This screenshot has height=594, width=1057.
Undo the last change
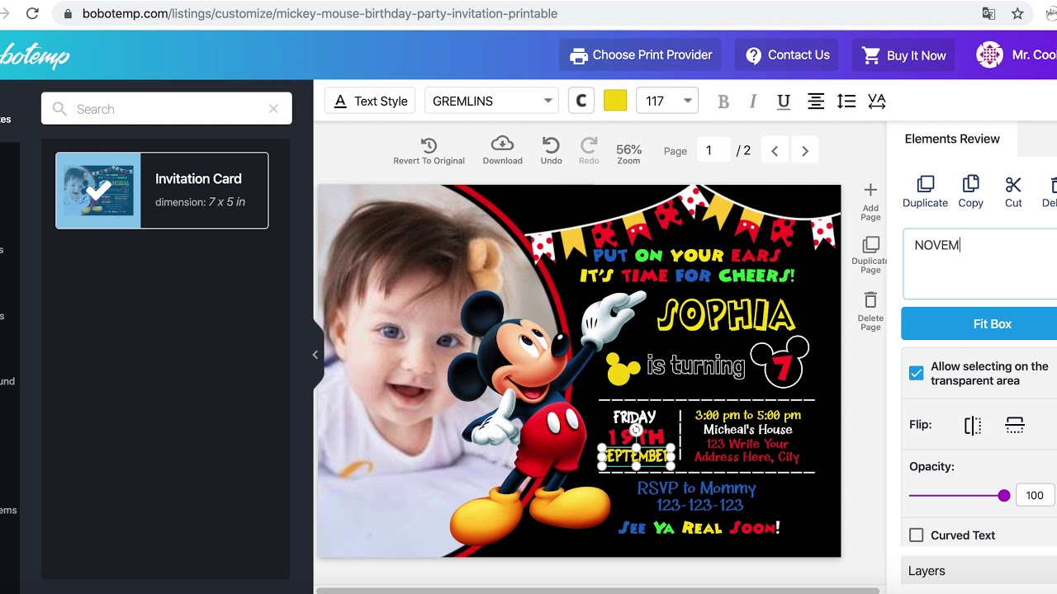[x=551, y=151]
